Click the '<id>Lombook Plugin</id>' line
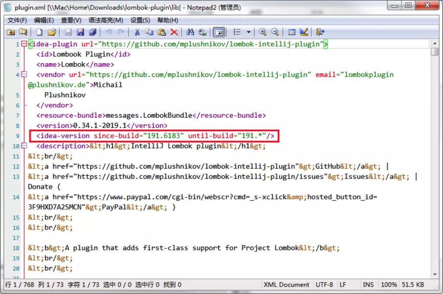443x294 pixels. click(83, 54)
